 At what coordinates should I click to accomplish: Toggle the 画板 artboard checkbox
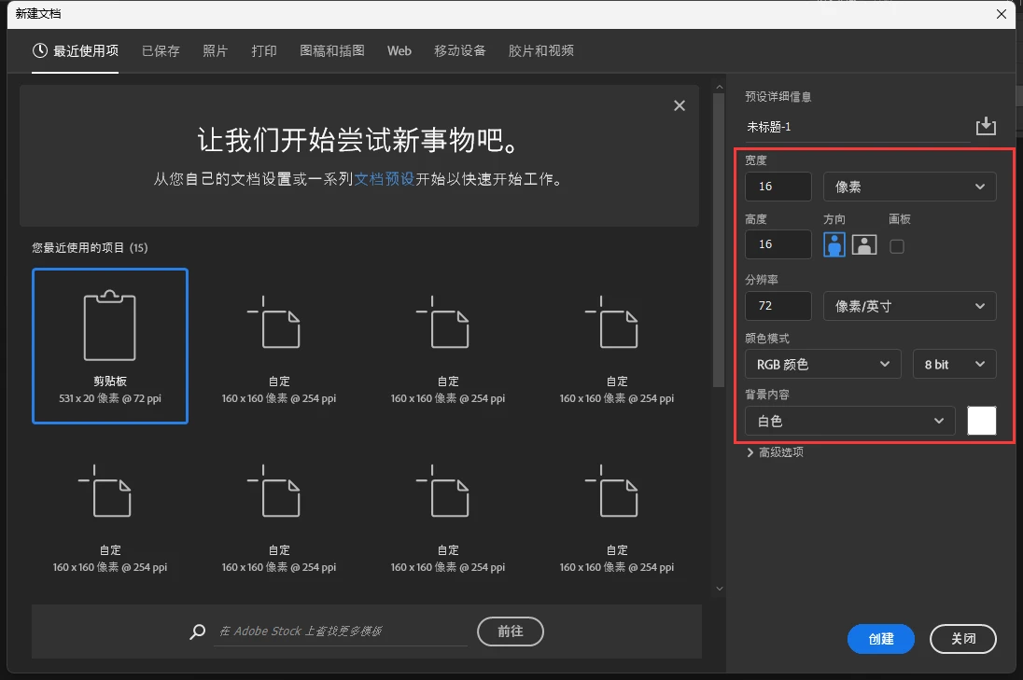896,246
